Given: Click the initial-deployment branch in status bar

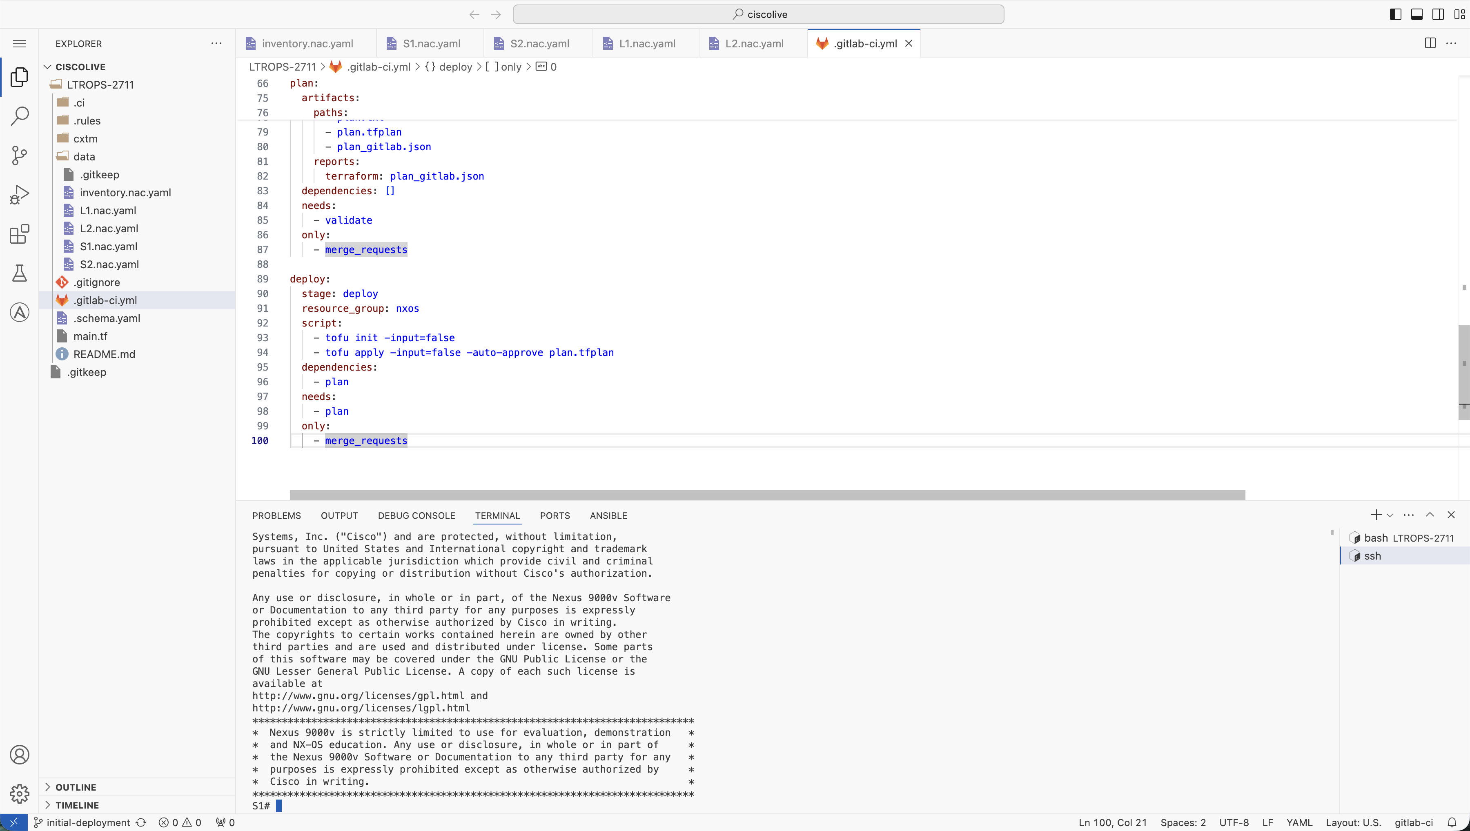Looking at the screenshot, I should 88,822.
